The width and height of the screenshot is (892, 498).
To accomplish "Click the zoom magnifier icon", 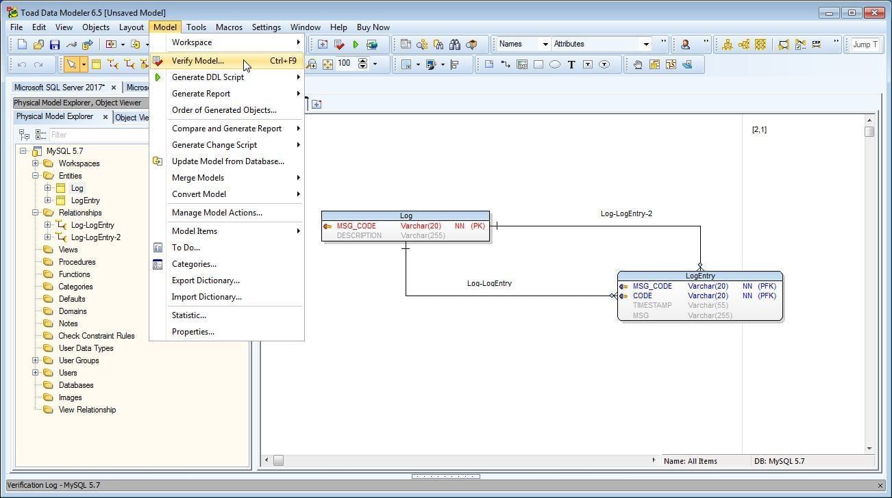I will pos(312,64).
